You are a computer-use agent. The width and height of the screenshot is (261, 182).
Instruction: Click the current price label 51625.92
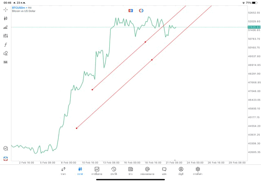pyautogui.click(x=254, y=27)
